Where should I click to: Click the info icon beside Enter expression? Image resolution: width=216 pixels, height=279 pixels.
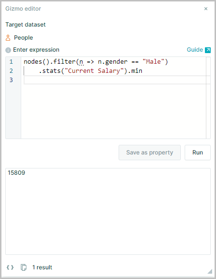coord(8,50)
